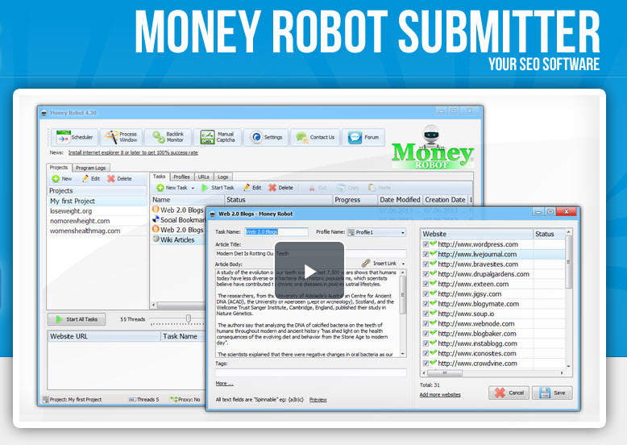Uncheck the jigsy.com website

tap(426, 294)
